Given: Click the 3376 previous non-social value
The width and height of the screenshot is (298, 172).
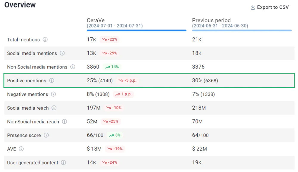Looking at the screenshot, I should tap(198, 67).
